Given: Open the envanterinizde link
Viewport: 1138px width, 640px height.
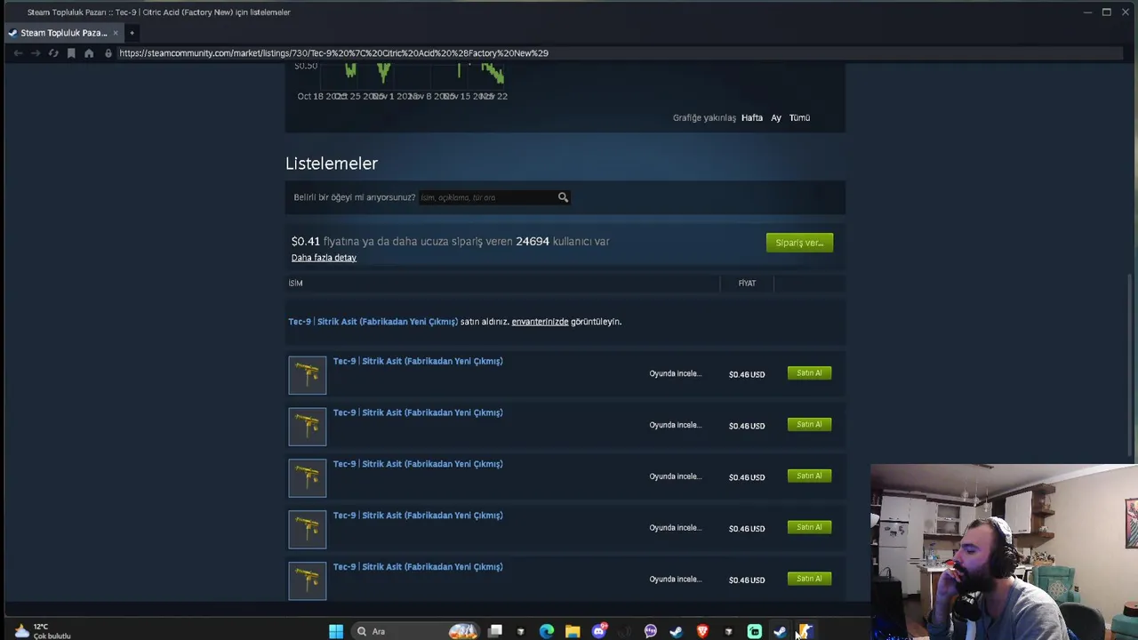Looking at the screenshot, I should click(x=540, y=322).
